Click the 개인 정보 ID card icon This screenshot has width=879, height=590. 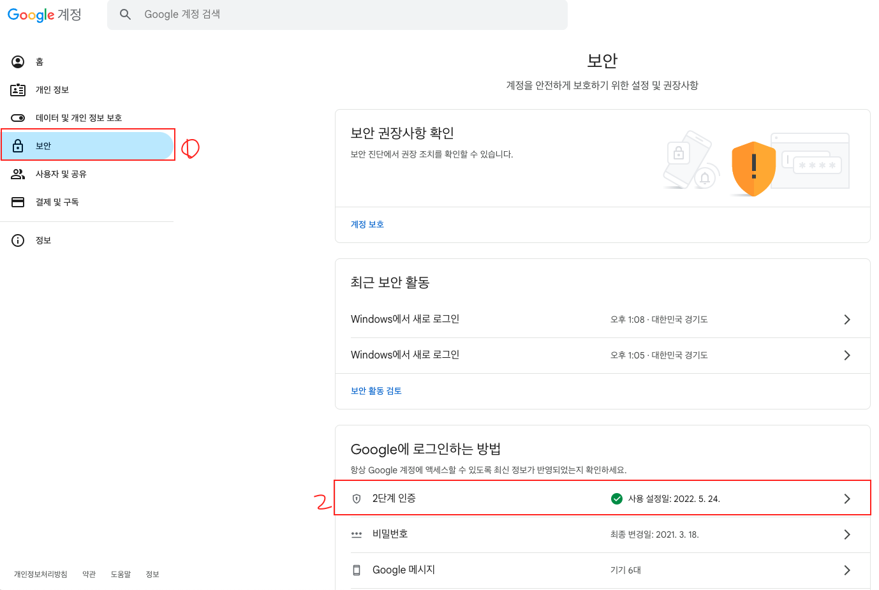(18, 90)
